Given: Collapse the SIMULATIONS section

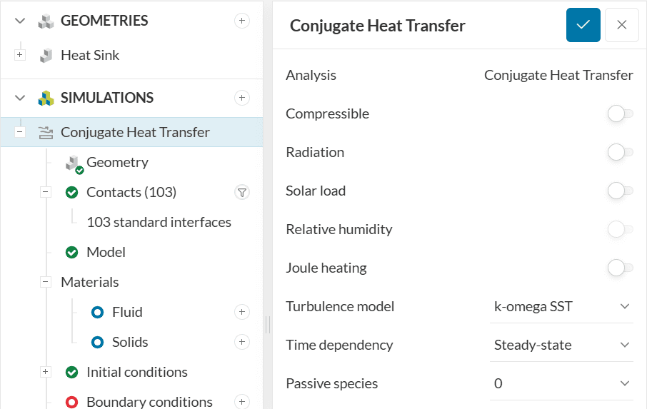Looking at the screenshot, I should (20, 98).
